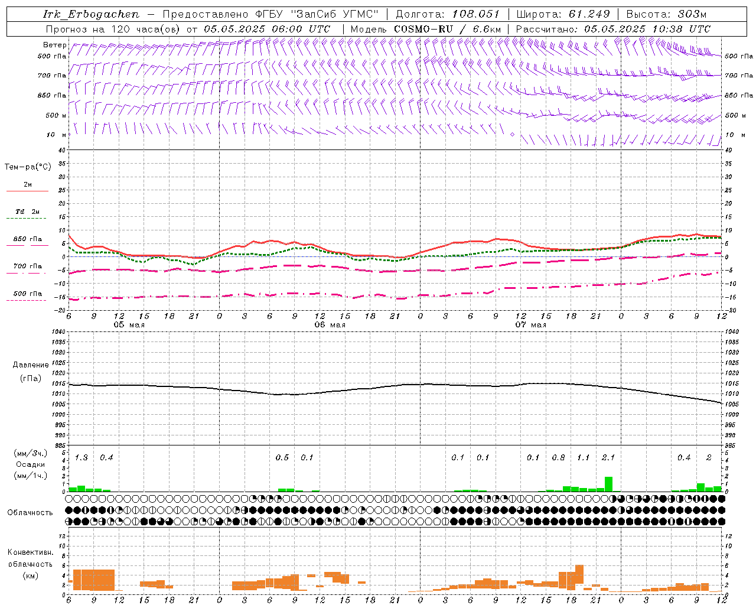Click the (мм/3ч.) unit label
The image size is (756, 605).
pos(30,453)
